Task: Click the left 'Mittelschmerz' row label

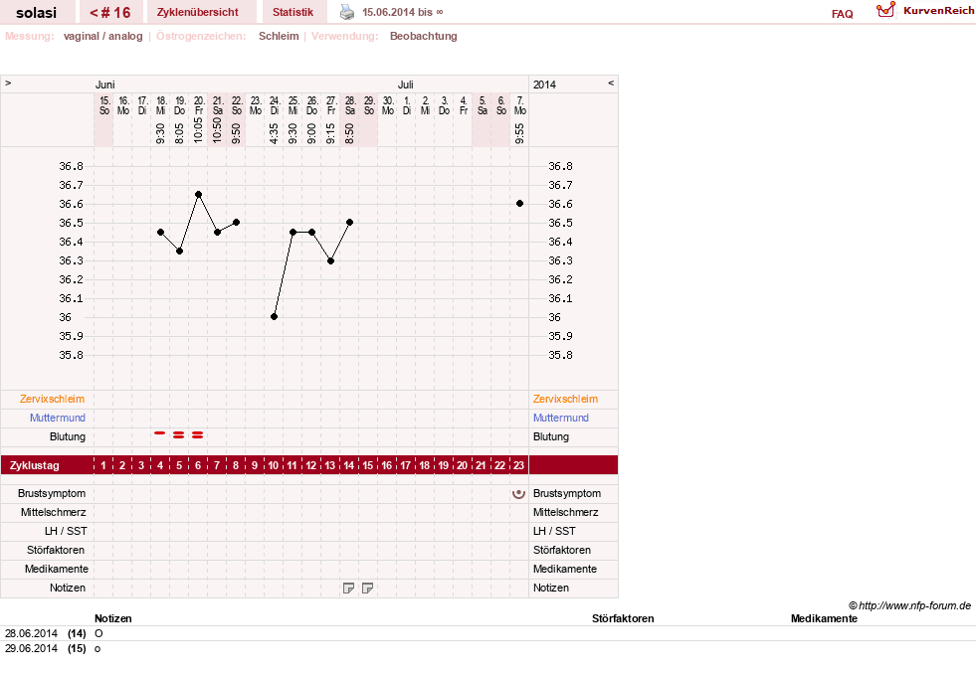Action: 54,512
